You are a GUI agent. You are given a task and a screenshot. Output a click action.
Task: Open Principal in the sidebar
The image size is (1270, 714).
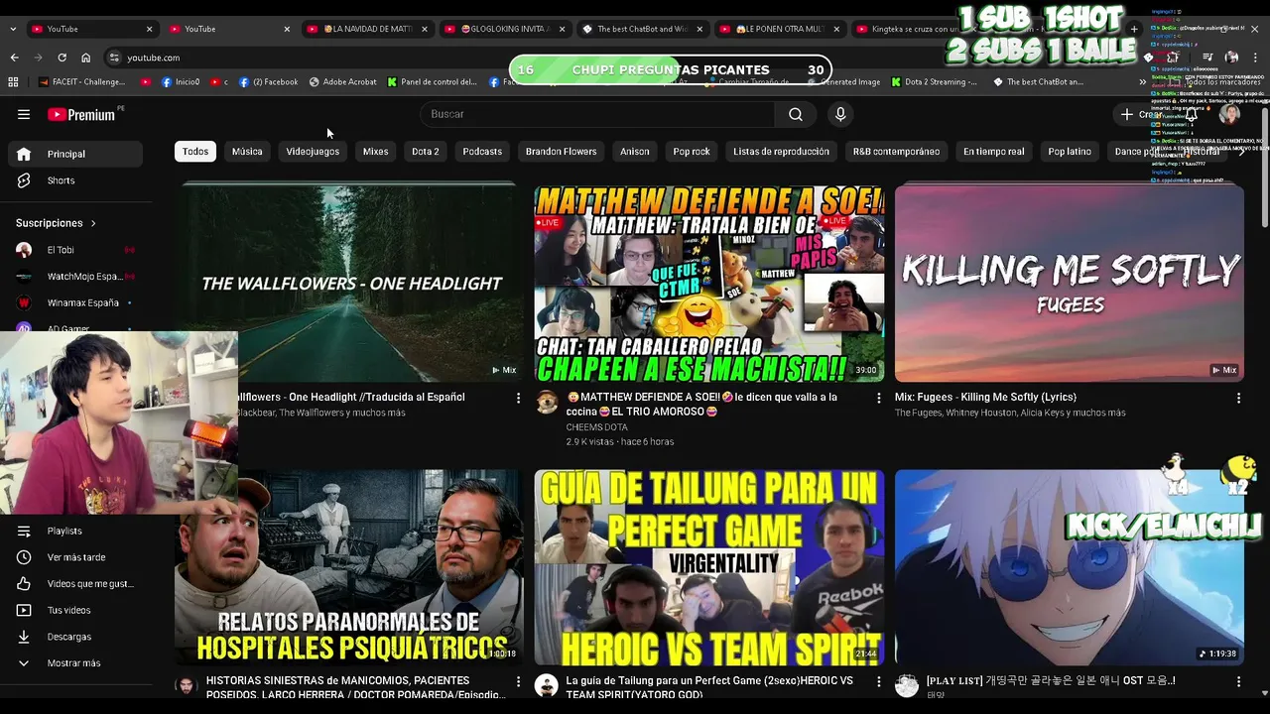[75, 154]
